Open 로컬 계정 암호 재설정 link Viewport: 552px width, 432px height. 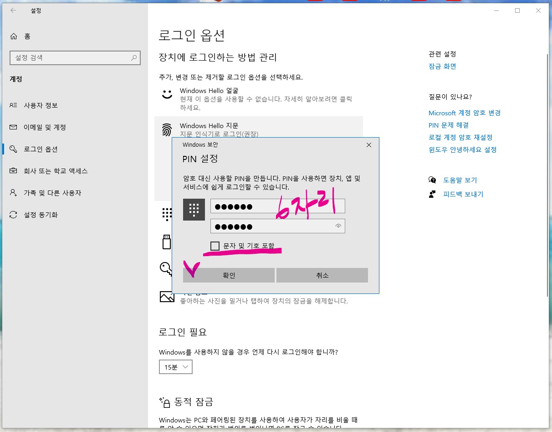(460, 138)
